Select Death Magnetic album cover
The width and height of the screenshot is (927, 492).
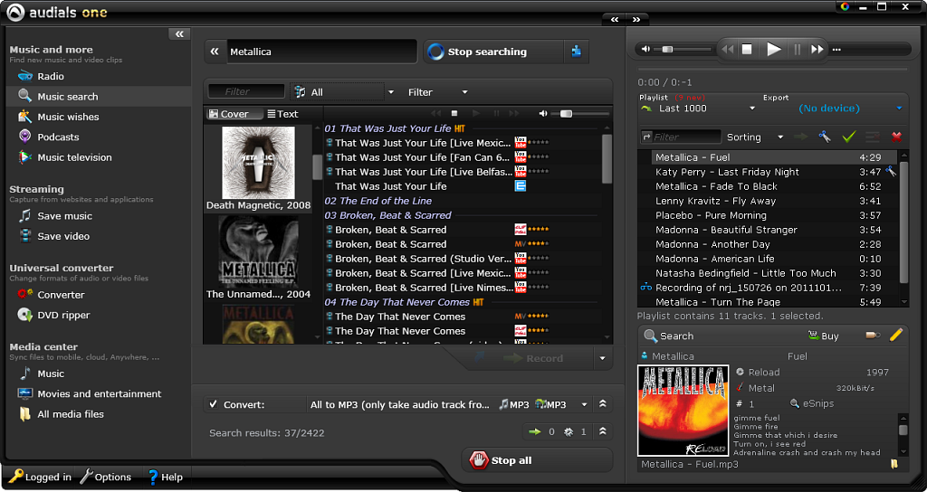(258, 164)
